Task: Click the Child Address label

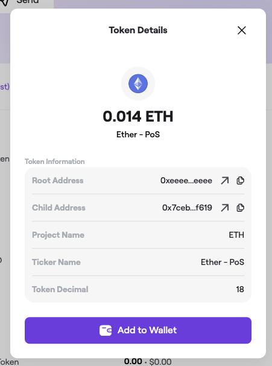Action: point(59,208)
